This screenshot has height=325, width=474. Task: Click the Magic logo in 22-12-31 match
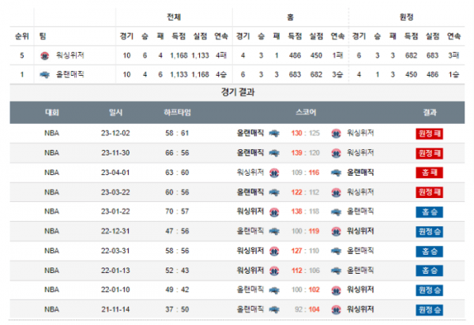(274, 231)
